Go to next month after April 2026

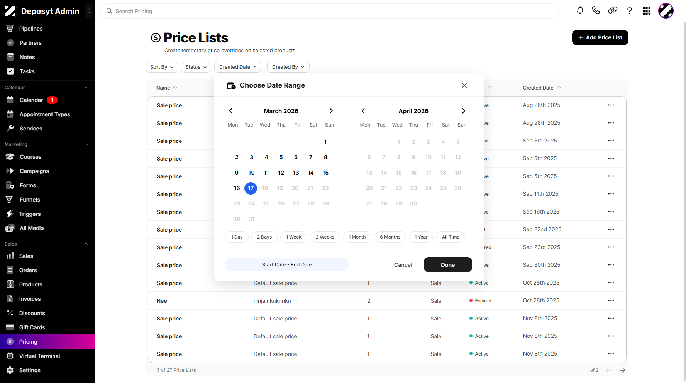pyautogui.click(x=464, y=111)
